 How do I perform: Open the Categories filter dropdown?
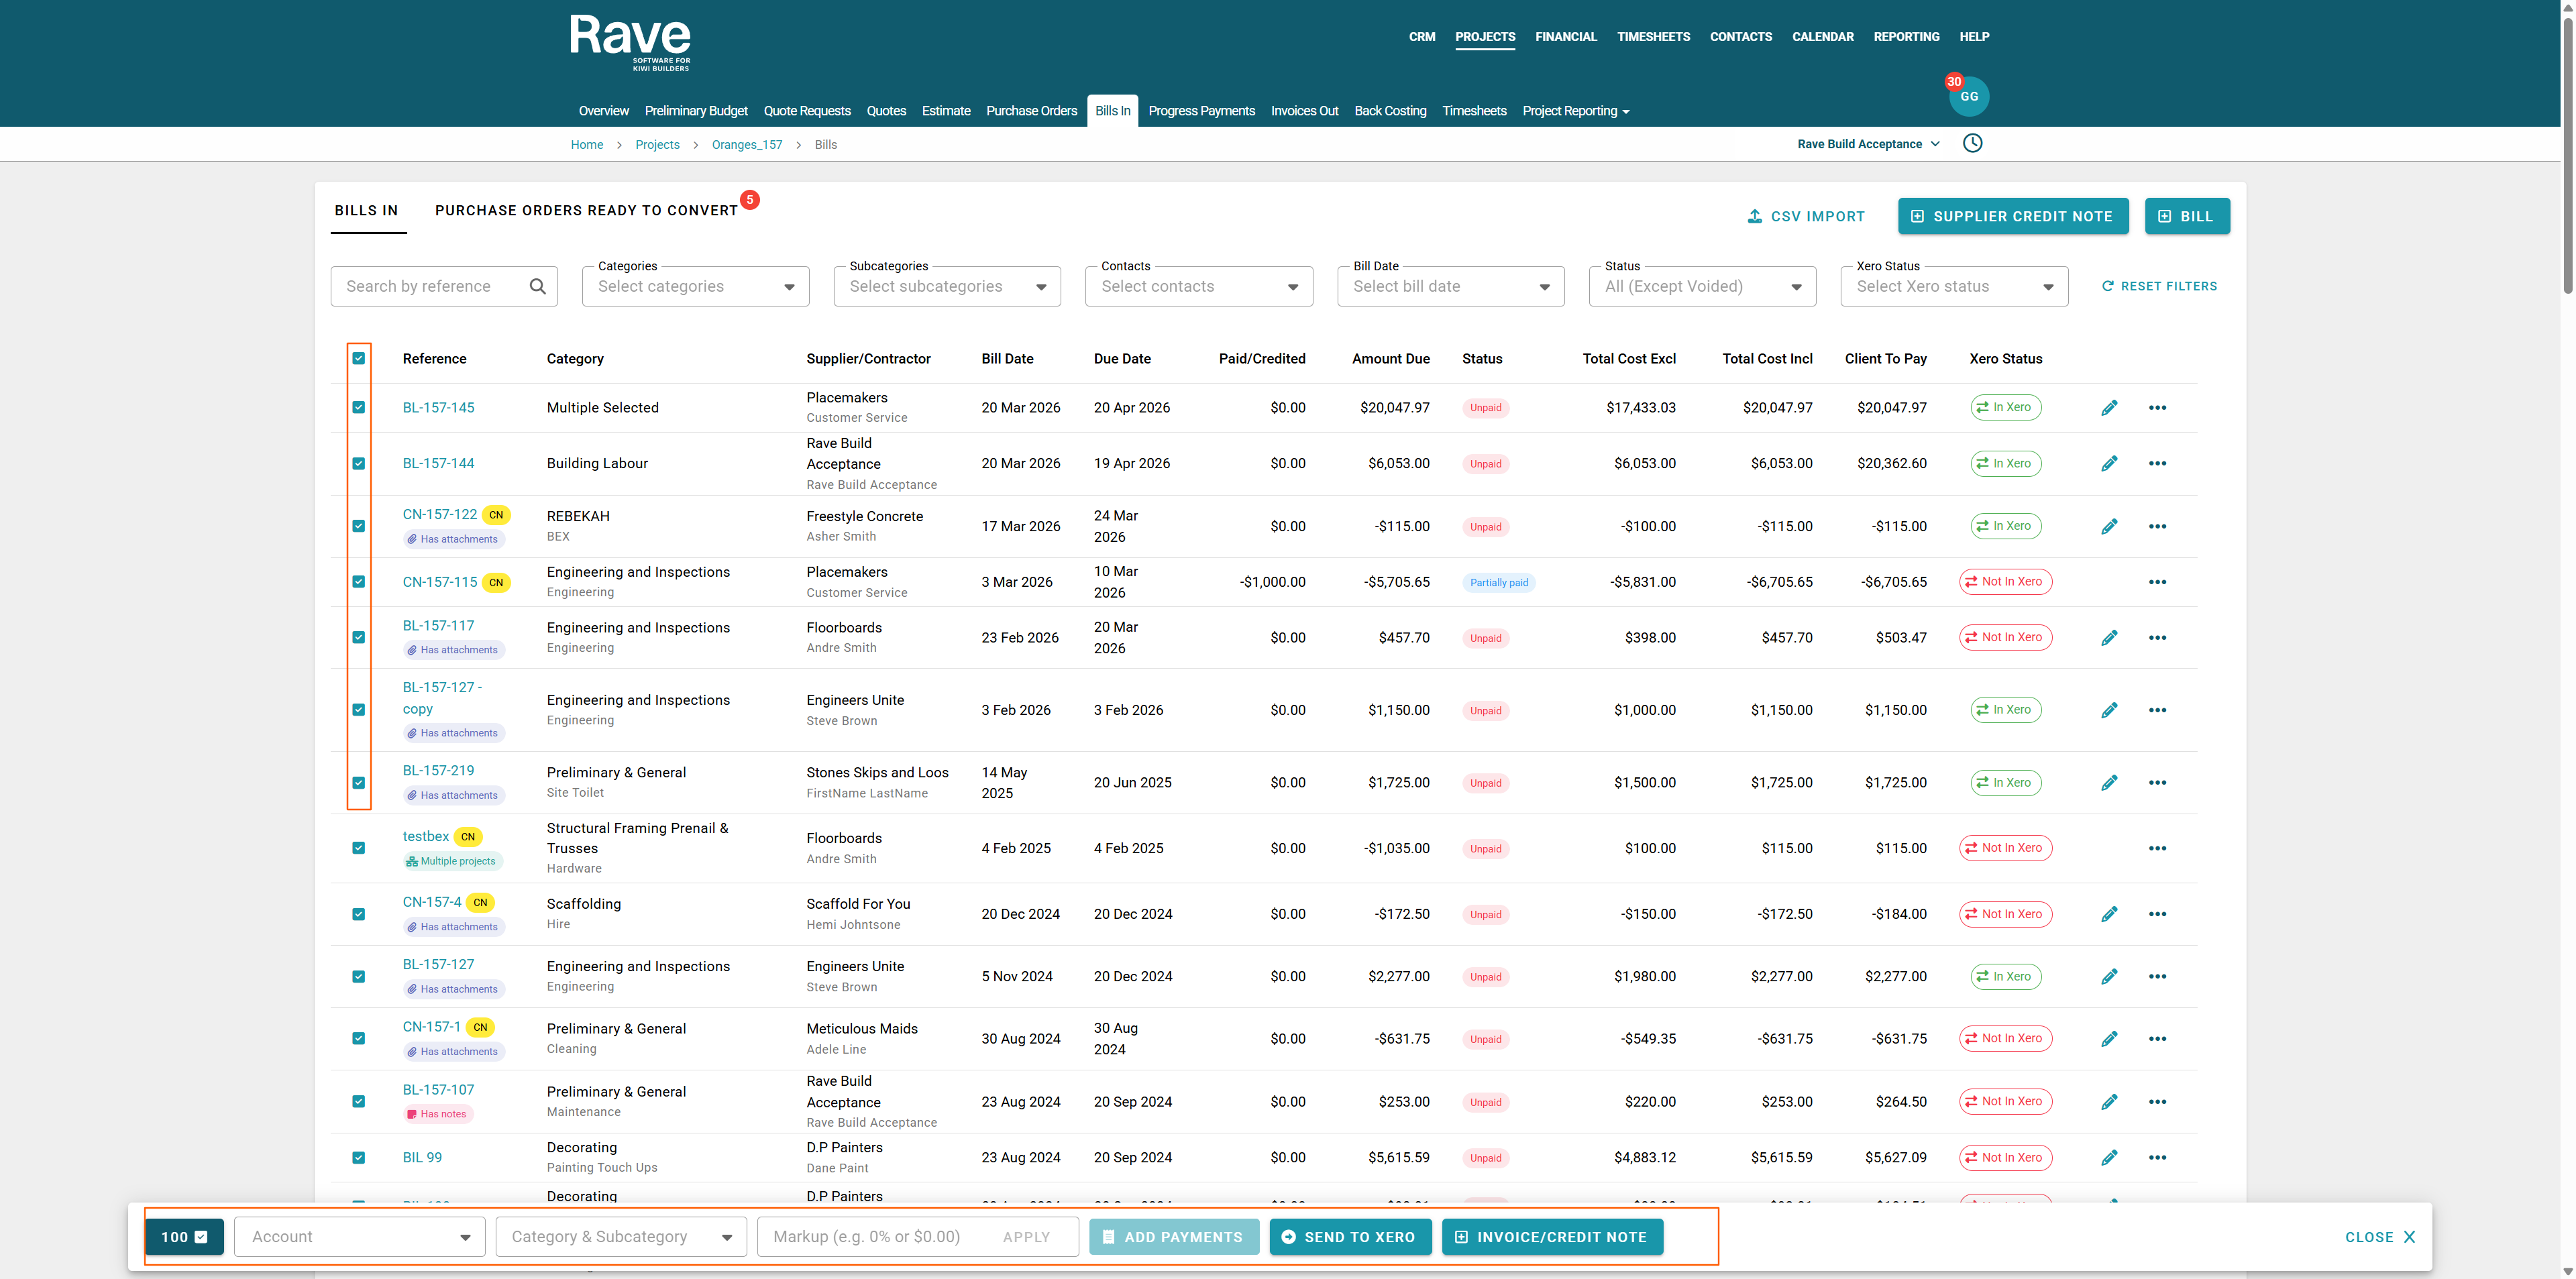[695, 287]
